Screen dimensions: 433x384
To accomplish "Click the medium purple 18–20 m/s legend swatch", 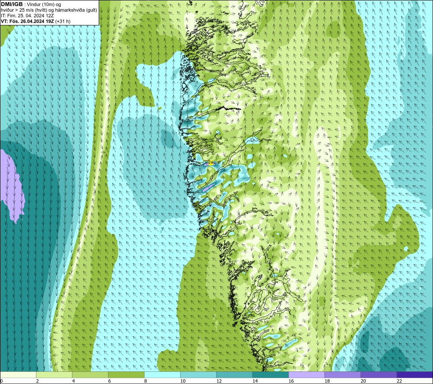I will (343, 374).
